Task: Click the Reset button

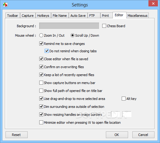Action: pos(16,135)
